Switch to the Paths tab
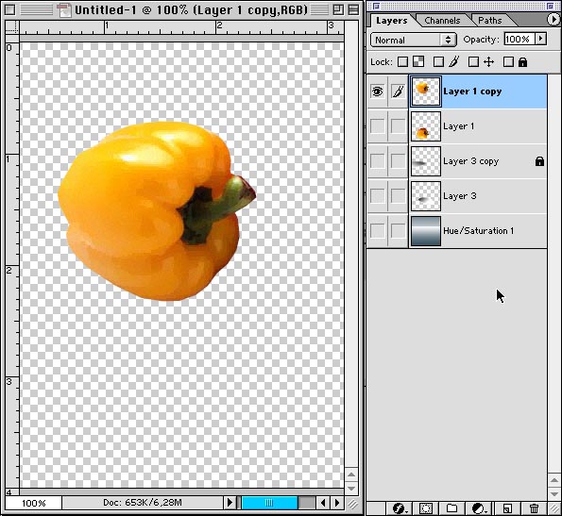Screen dimensions: 562x516 tap(490, 21)
